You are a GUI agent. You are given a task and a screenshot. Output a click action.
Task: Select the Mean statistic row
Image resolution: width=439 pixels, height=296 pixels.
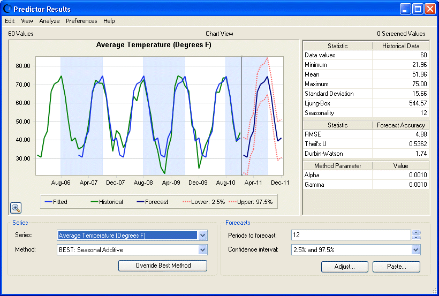pyautogui.click(x=366, y=74)
